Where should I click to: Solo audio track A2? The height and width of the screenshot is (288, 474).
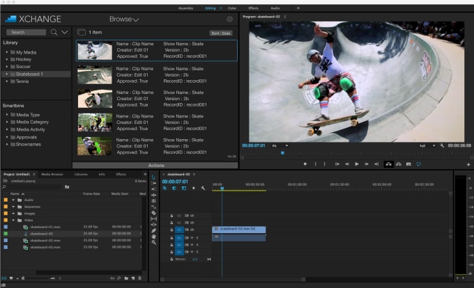pyautogui.click(x=197, y=245)
